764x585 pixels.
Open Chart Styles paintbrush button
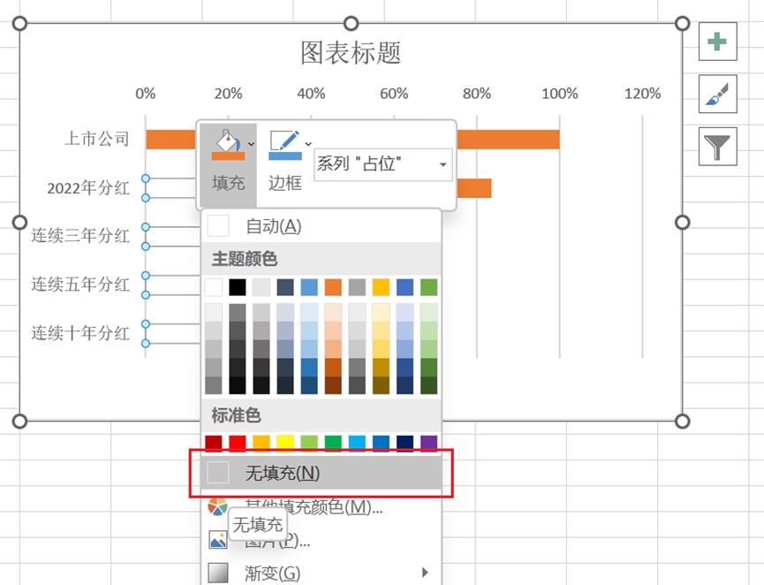[717, 94]
